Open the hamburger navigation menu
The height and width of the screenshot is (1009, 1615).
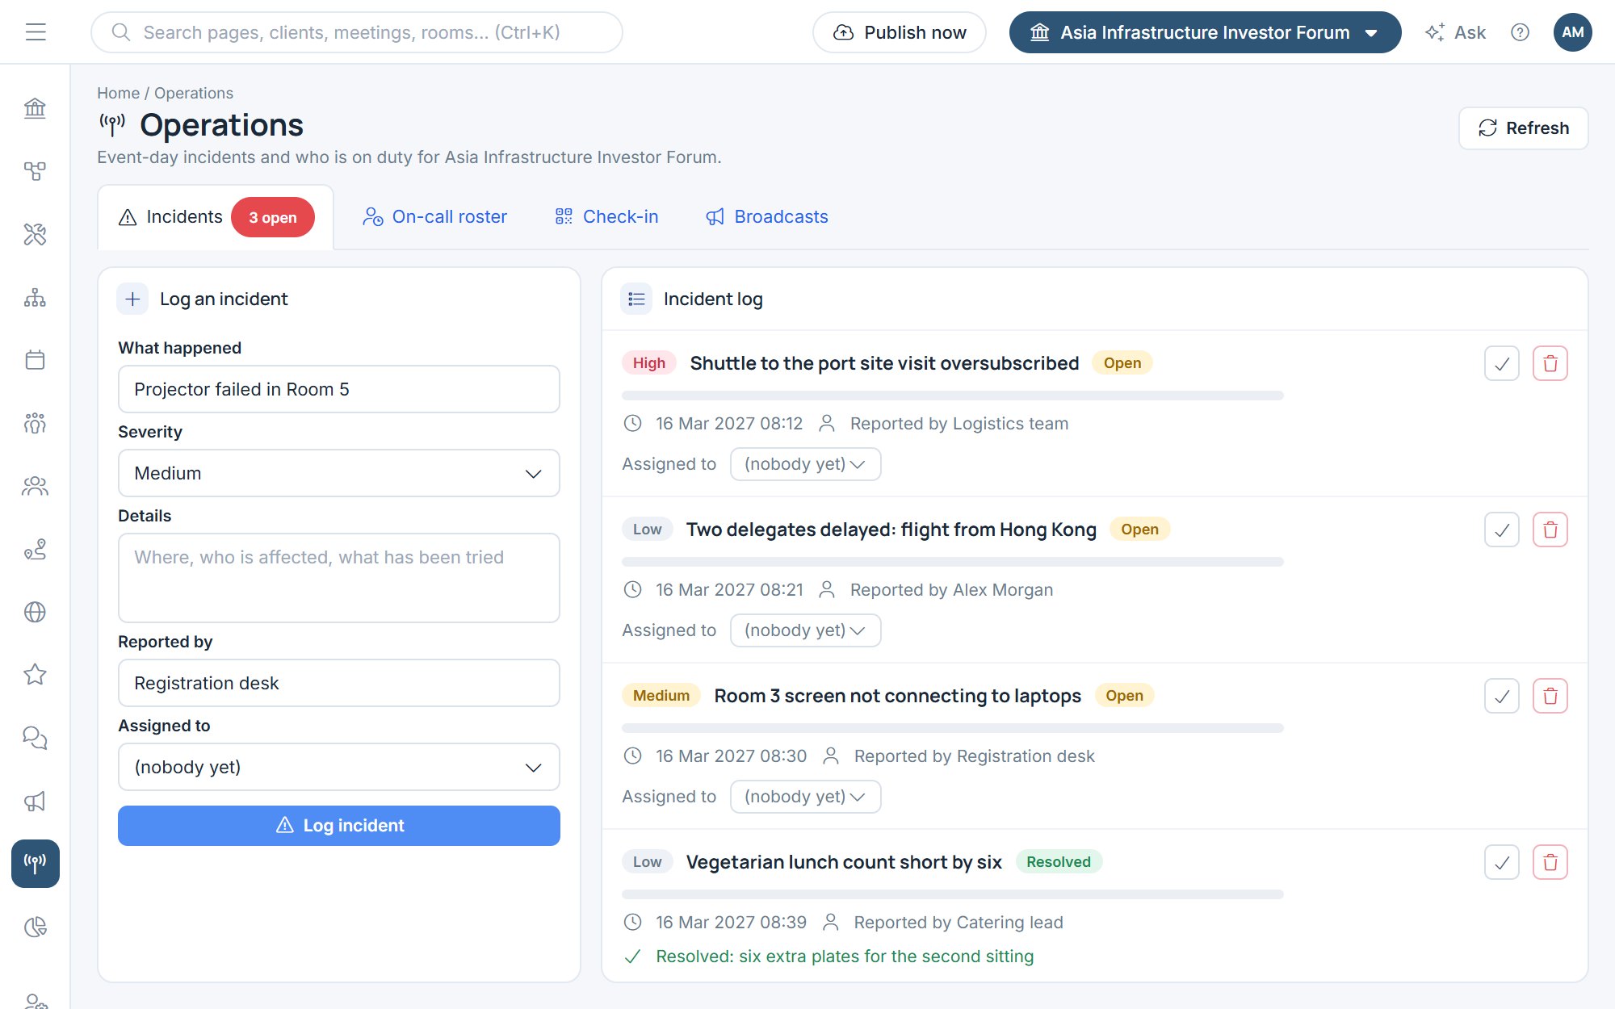[36, 32]
